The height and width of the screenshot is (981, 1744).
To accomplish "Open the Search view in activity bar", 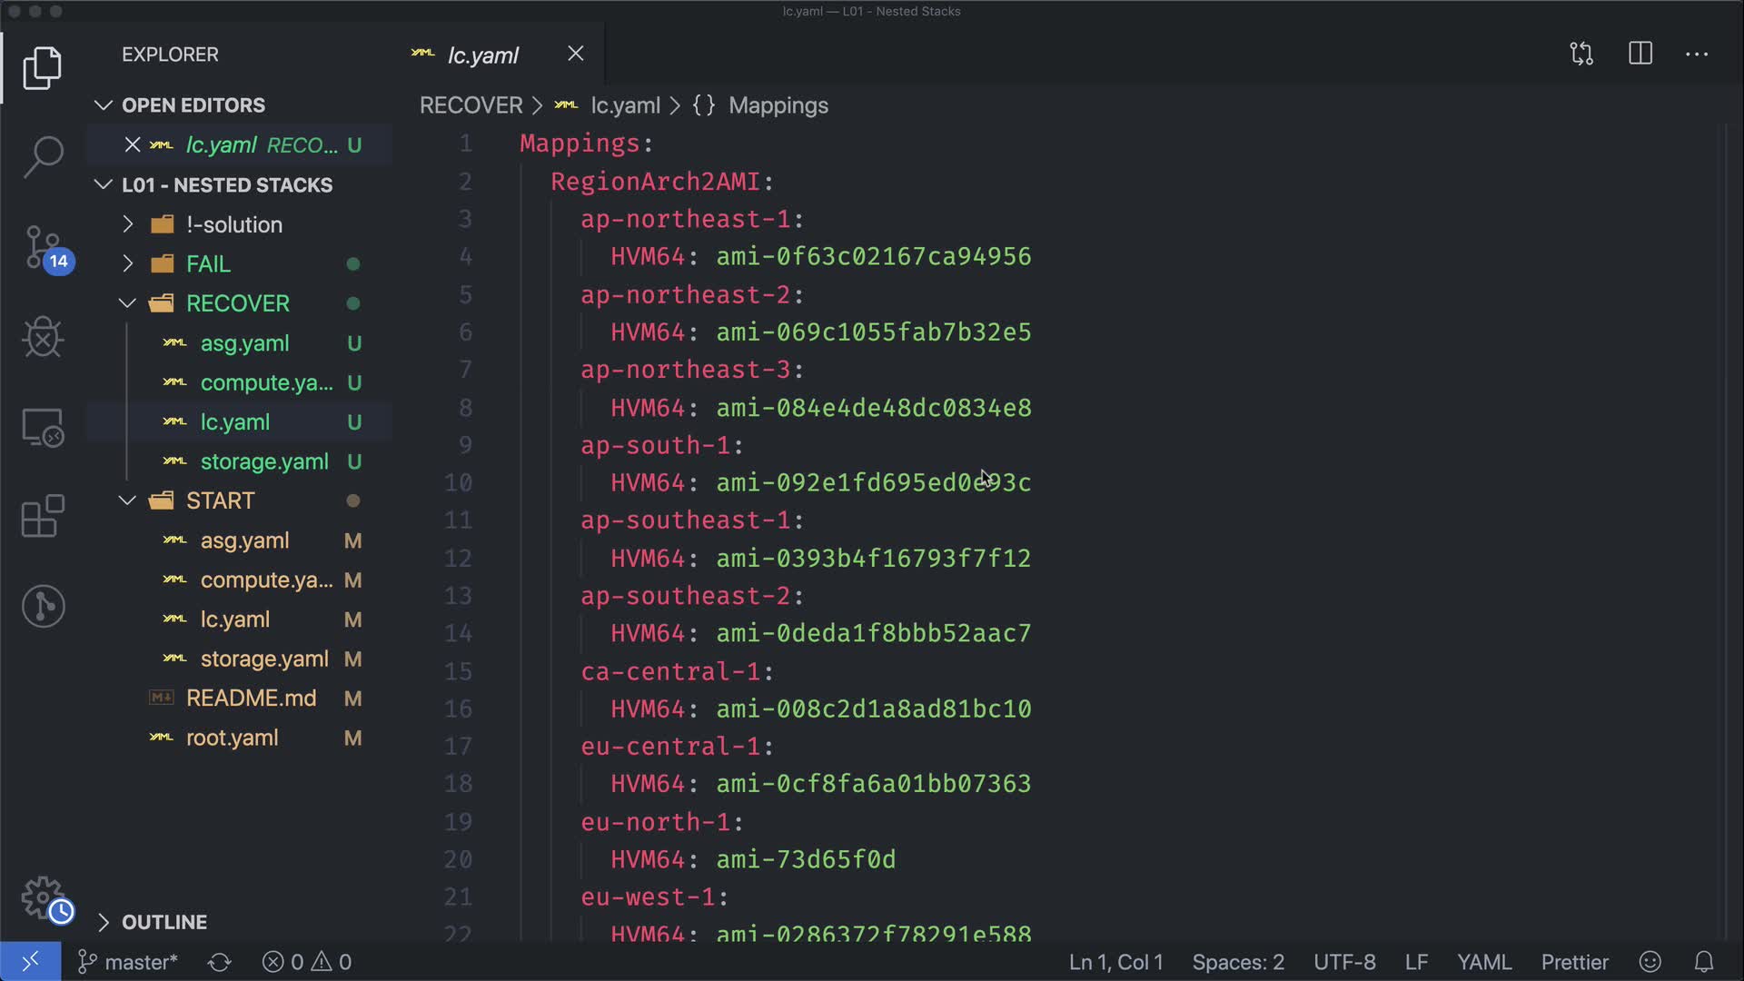I will [43, 156].
